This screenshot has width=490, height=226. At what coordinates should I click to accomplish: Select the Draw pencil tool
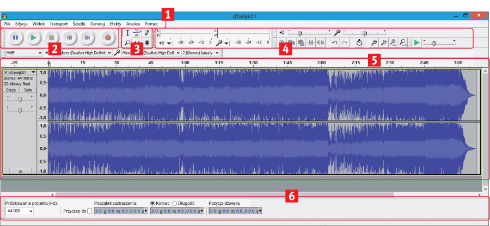[147, 33]
